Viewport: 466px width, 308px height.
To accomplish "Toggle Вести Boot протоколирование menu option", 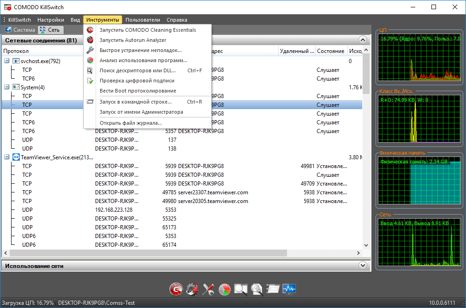I will [x=137, y=91].
